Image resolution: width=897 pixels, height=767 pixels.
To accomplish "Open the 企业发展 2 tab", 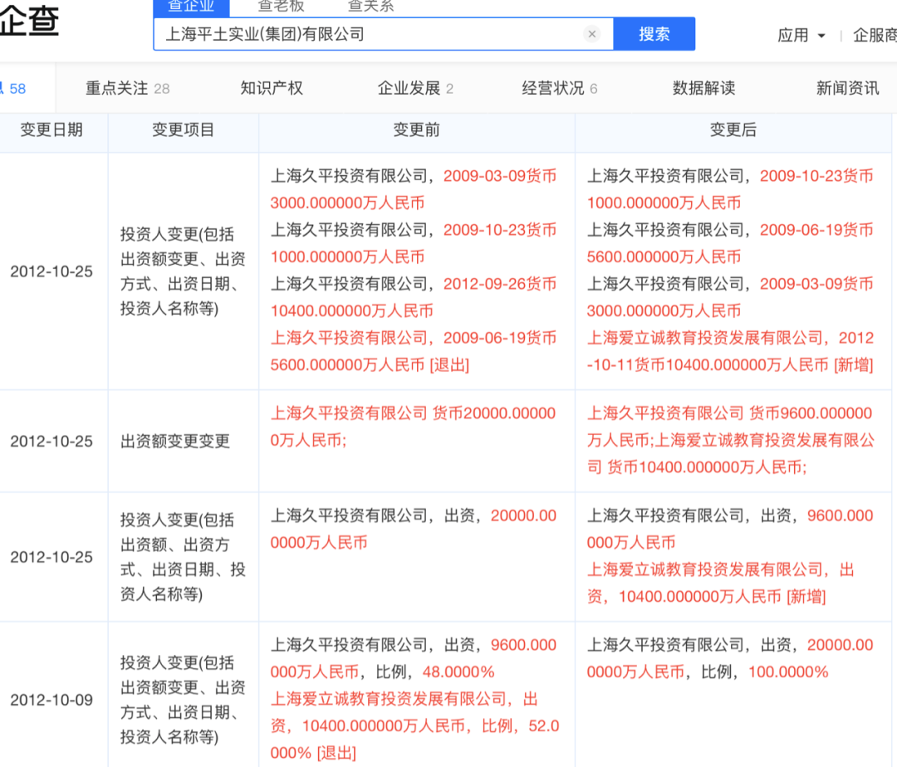I will click(415, 88).
